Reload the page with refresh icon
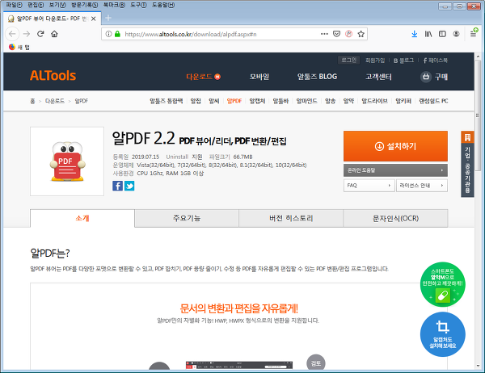The height and width of the screenshot is (373, 485). tap(40, 34)
